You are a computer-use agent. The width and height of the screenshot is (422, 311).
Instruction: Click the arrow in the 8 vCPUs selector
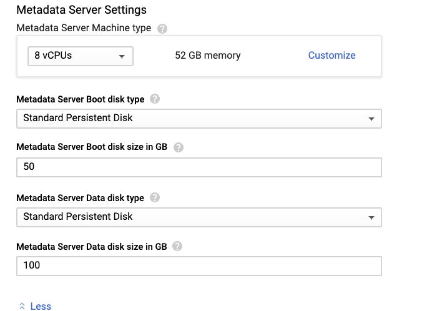[122, 56]
